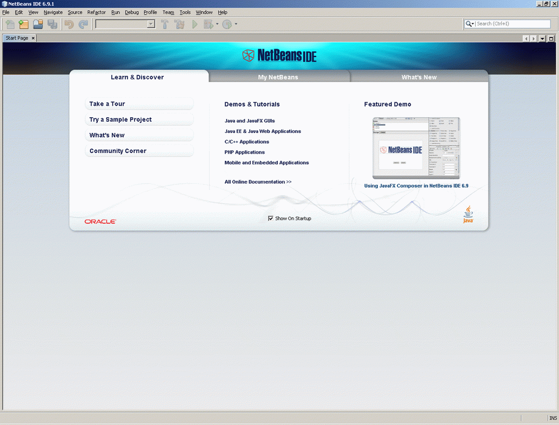Open the Navigate menu
Screen dimensions: 559x425
point(53,12)
